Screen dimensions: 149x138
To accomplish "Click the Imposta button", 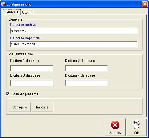I will 42,107.
